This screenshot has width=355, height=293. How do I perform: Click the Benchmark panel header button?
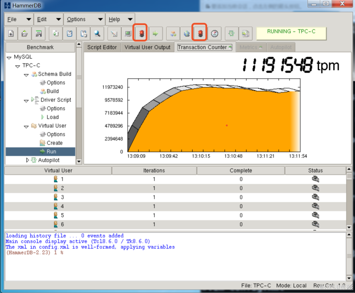tap(40, 47)
